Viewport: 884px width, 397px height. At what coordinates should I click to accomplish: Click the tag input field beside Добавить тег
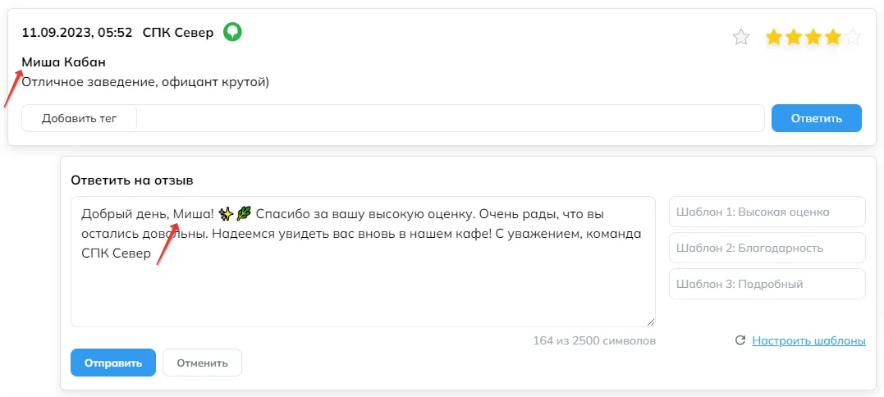click(x=450, y=118)
